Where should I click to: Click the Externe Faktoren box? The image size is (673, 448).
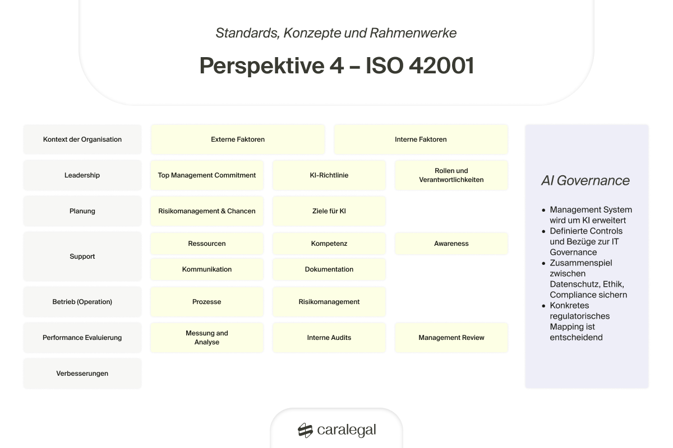[238, 139]
